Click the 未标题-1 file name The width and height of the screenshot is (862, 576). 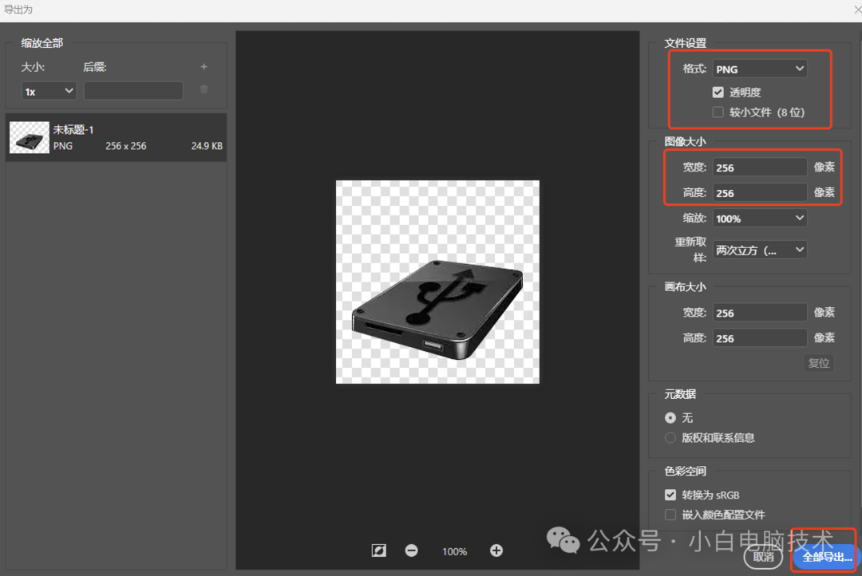(73, 130)
